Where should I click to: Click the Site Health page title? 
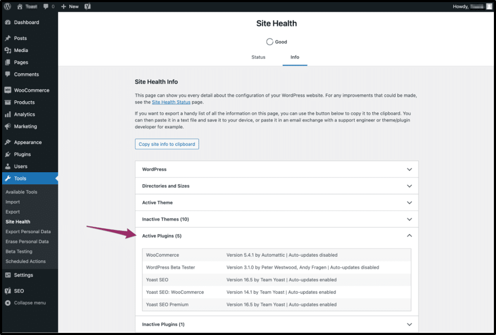276,24
